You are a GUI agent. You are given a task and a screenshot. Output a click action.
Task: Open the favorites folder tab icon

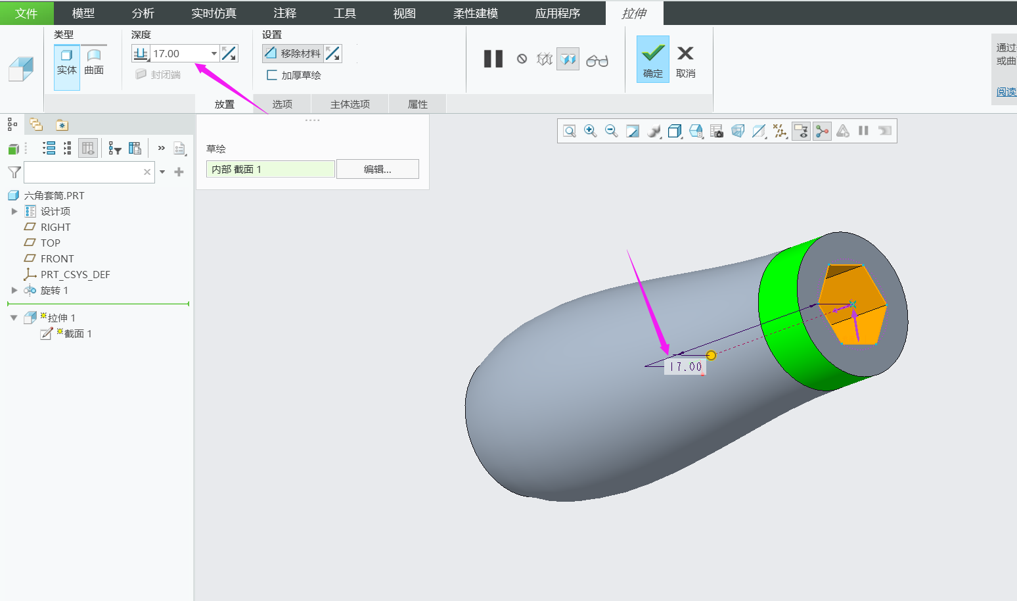(x=62, y=125)
